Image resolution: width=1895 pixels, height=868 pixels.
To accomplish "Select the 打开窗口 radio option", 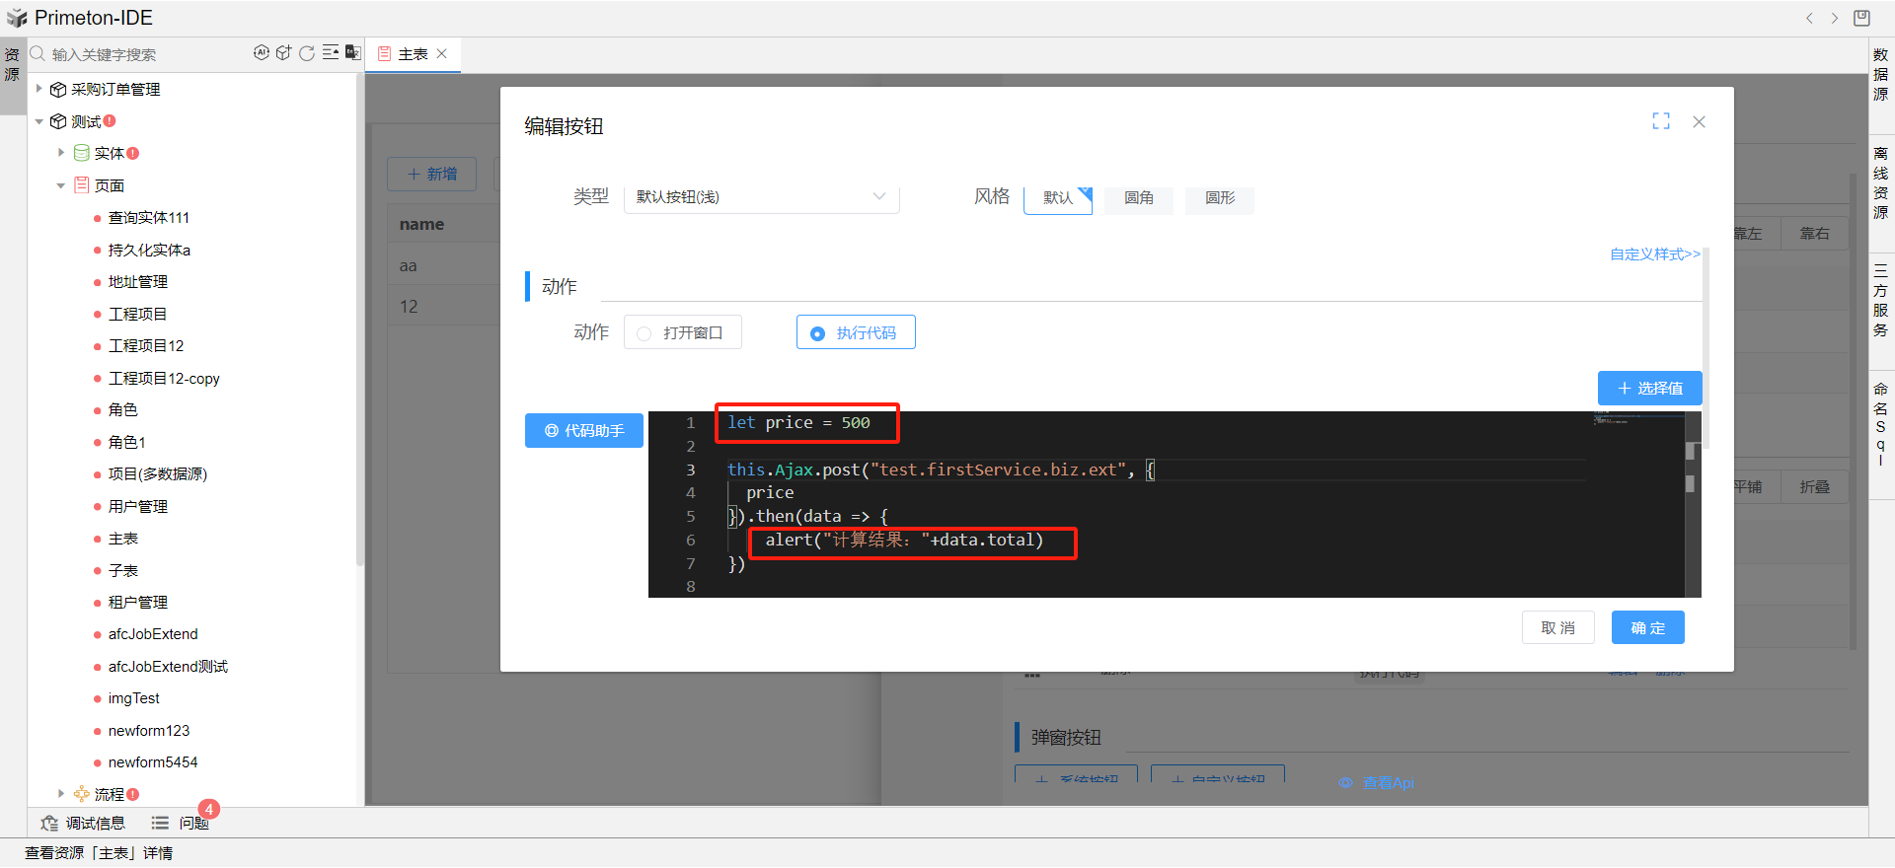I will coord(683,333).
